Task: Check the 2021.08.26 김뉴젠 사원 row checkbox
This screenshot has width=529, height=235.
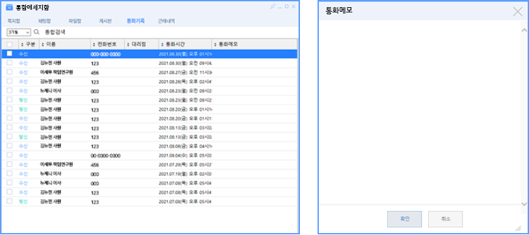Action: point(10,81)
